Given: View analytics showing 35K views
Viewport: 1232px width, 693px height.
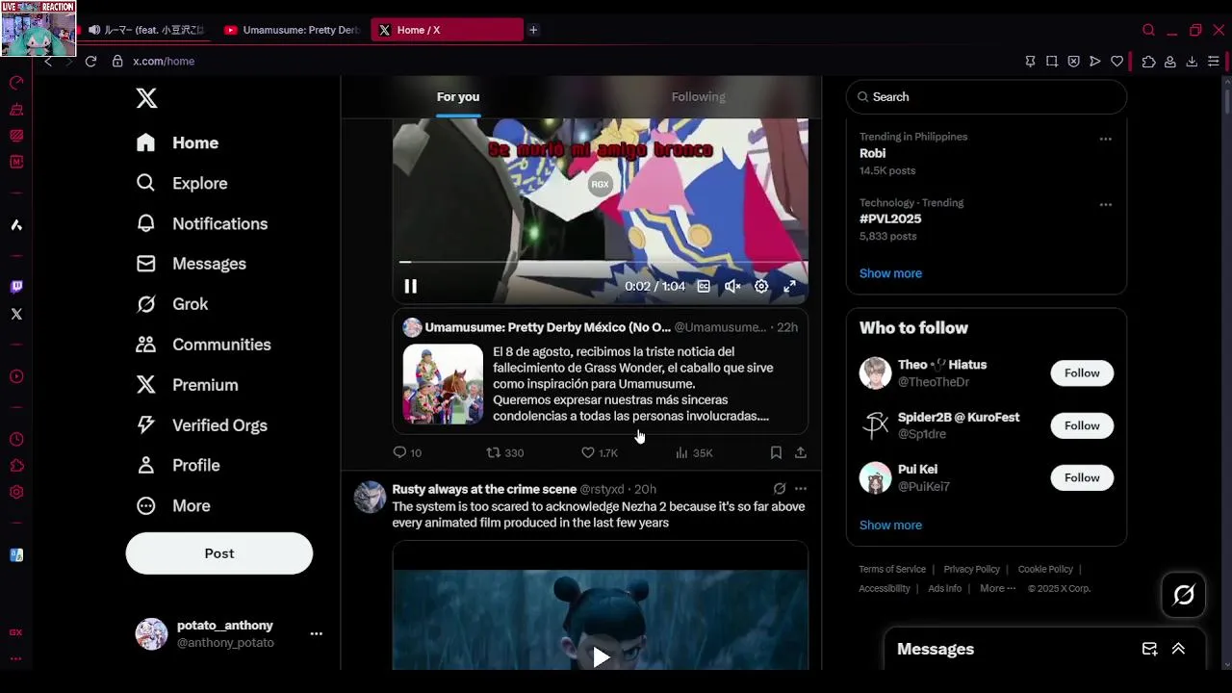Looking at the screenshot, I should 694,452.
